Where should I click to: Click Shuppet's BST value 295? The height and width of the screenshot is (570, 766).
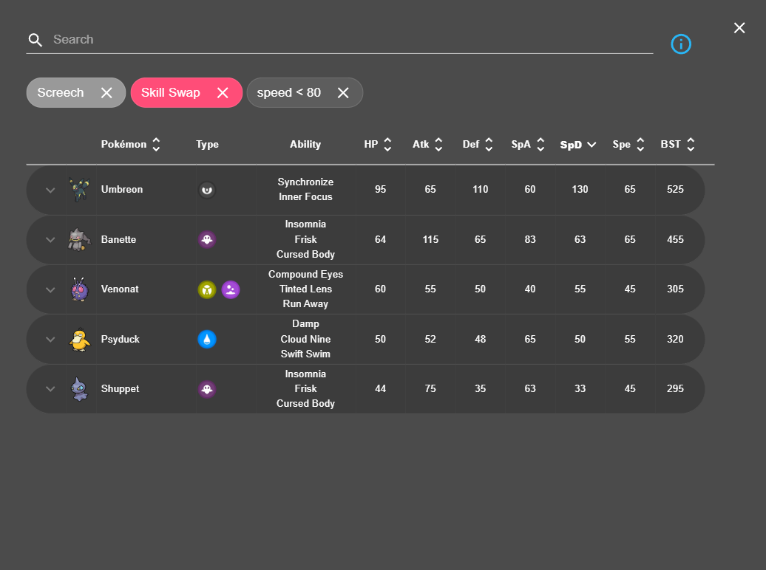click(x=675, y=388)
